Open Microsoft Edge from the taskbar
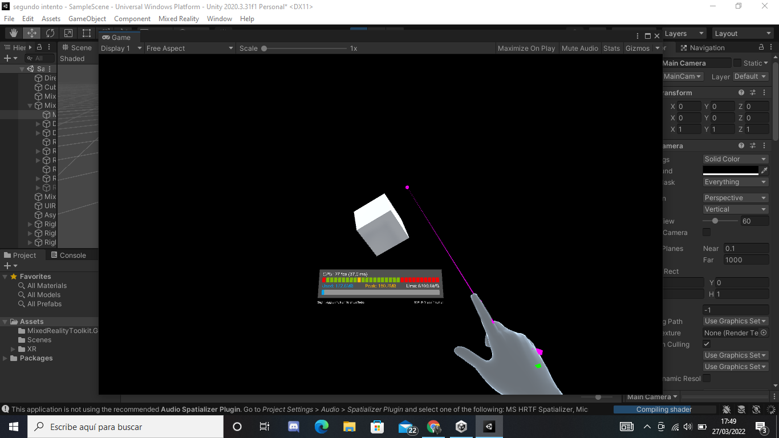The height and width of the screenshot is (438, 779). [322, 427]
